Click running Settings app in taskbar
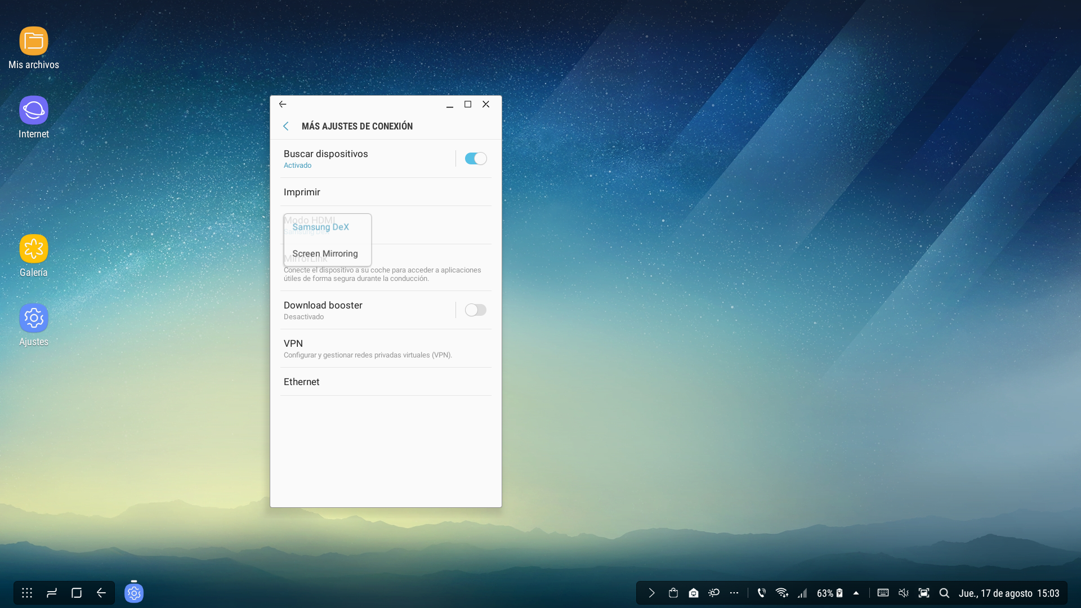 [x=134, y=593]
